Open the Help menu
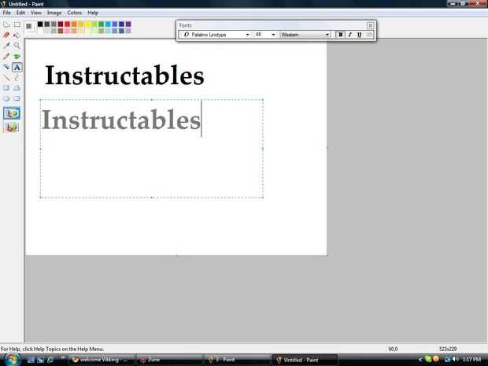 93,13
